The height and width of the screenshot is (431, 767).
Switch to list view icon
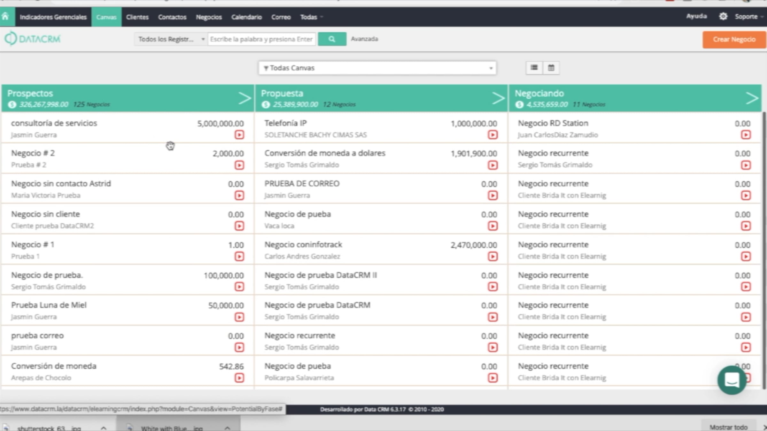click(534, 68)
